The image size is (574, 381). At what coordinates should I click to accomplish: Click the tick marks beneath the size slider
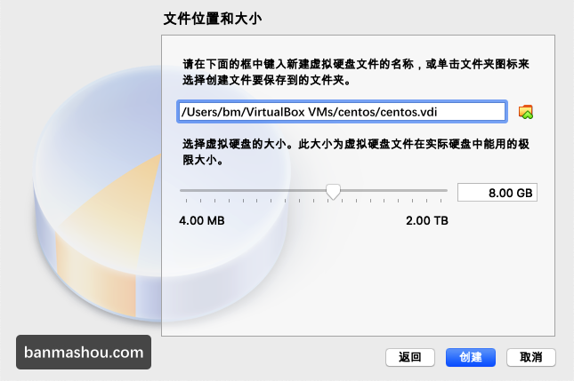click(314, 201)
